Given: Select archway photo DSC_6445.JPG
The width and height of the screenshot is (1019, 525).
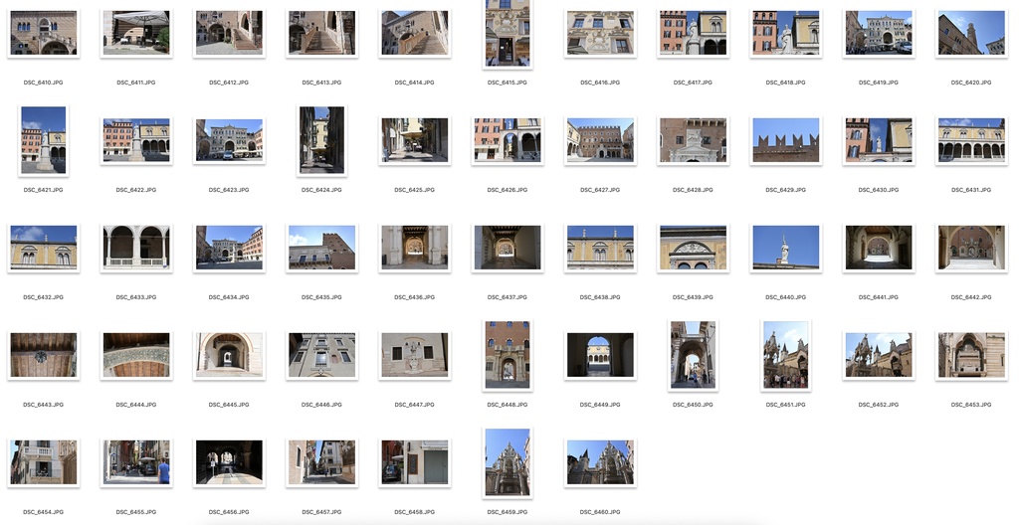Looking at the screenshot, I should coord(229,355).
